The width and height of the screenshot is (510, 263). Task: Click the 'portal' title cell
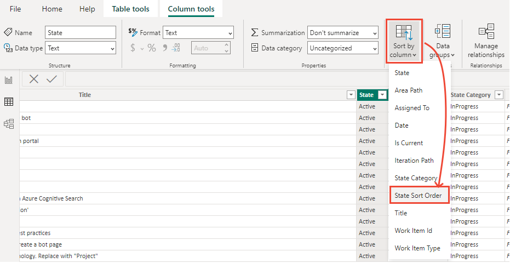[x=188, y=141]
